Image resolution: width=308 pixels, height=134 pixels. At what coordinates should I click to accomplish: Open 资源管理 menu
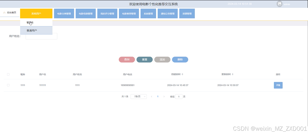click(187, 14)
